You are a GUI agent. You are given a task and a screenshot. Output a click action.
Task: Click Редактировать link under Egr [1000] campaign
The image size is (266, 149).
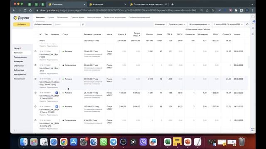click(52, 60)
